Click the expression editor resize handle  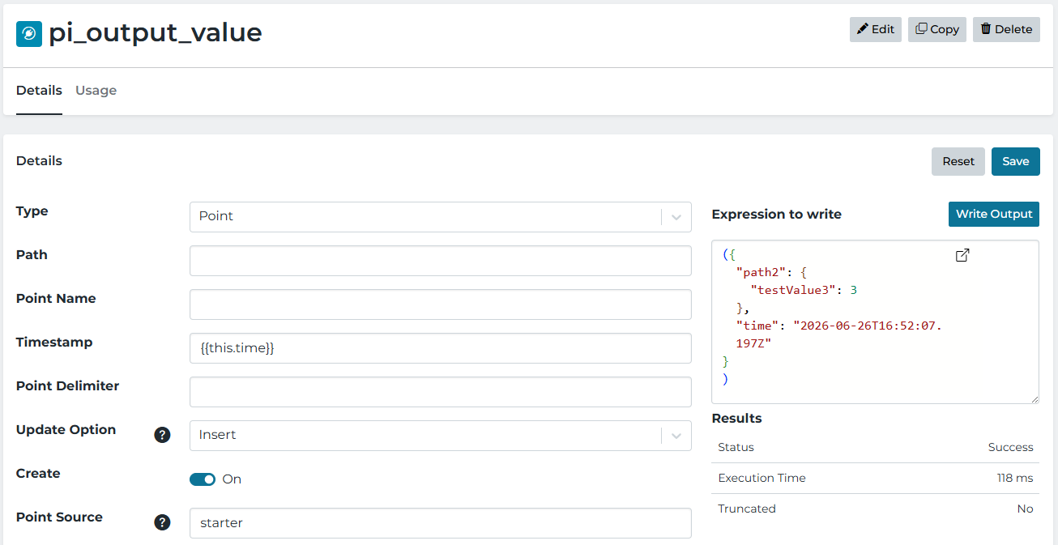pos(1034,398)
